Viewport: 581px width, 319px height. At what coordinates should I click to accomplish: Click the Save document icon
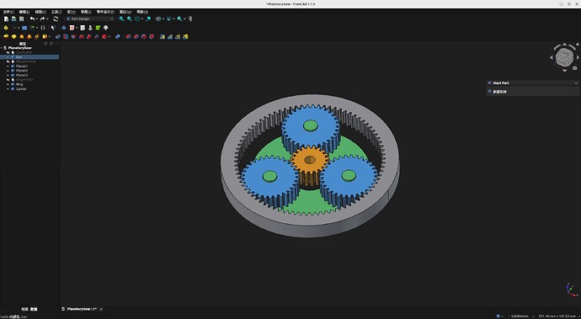[x=22, y=19]
